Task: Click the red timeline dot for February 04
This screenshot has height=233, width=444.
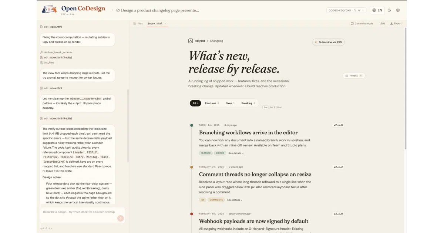Action: tap(192, 214)
